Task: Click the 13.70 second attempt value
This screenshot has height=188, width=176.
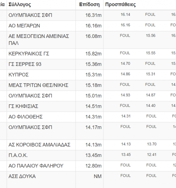Action: click(152, 144)
